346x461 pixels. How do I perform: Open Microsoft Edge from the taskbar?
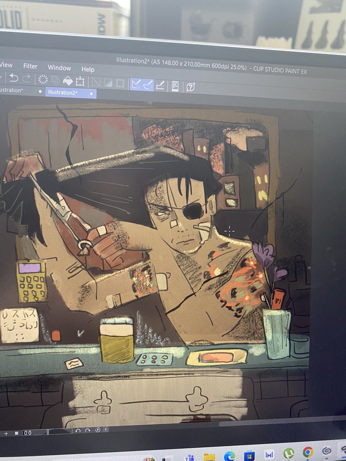229,456
